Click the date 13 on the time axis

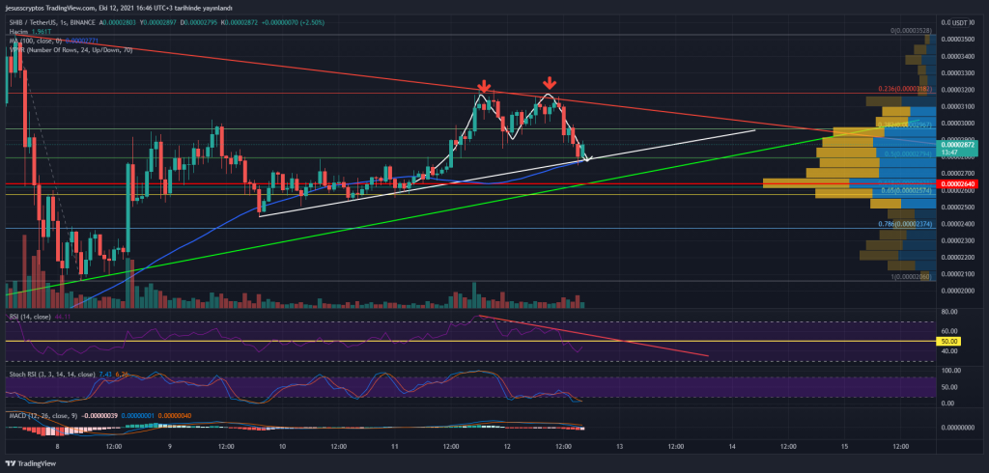pos(619,447)
